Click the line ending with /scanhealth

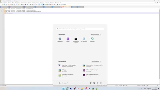pyautogui.click(x=19, y=9)
